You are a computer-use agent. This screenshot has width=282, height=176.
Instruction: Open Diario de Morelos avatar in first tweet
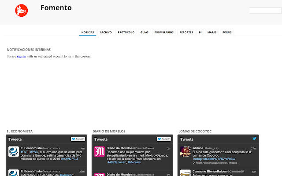100,151
